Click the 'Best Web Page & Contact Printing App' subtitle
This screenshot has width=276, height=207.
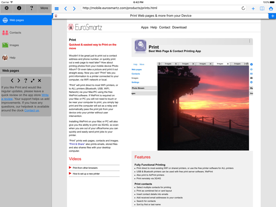pyautogui.click(x=175, y=51)
